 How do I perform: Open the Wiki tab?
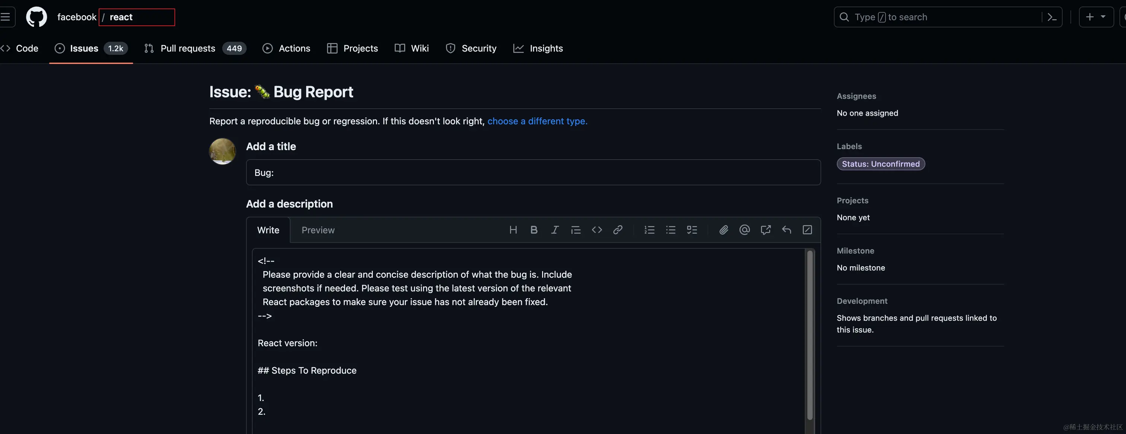click(x=412, y=48)
